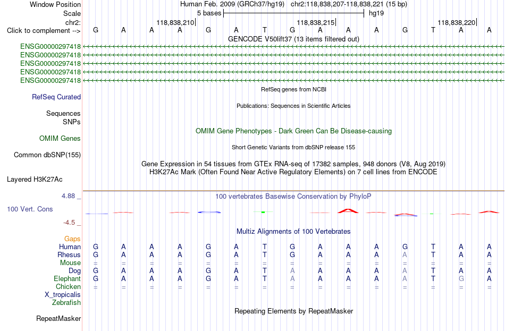
Task: Open the RefSeq Curated track label
Action: tap(56, 97)
